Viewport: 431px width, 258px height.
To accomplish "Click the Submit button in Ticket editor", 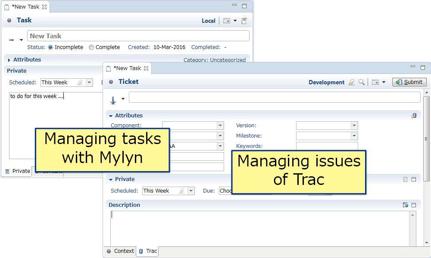I will tap(409, 82).
